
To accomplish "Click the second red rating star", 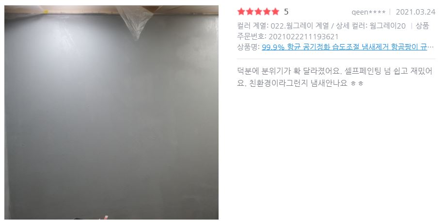I will point(250,12).
